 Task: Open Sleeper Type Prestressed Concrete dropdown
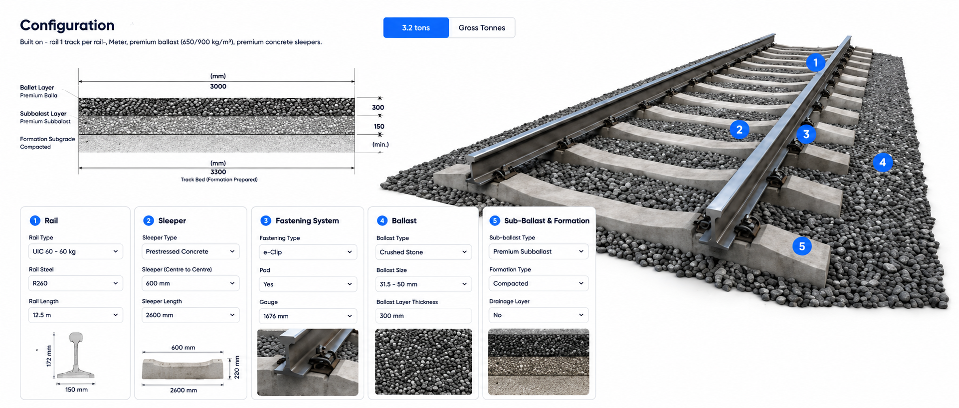click(x=191, y=251)
